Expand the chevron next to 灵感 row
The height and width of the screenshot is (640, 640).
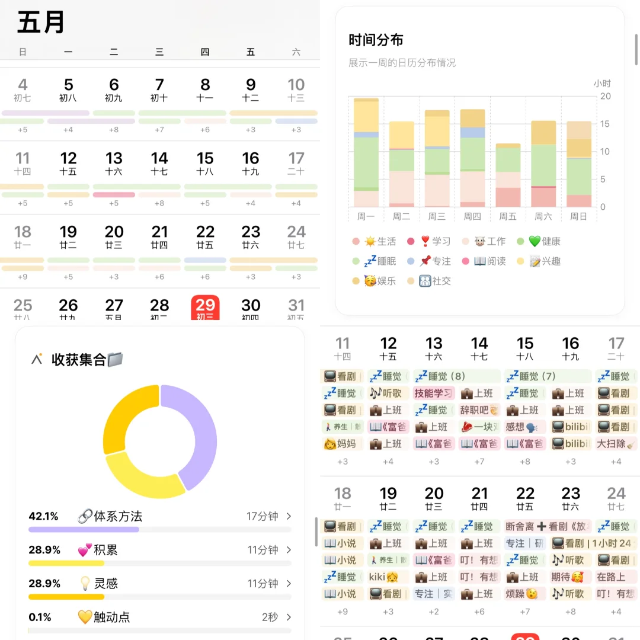(288, 584)
